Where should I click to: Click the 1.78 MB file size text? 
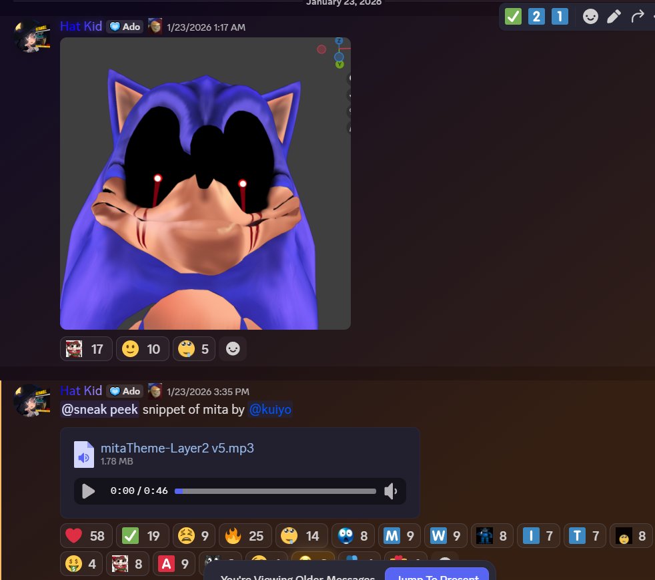click(x=117, y=461)
